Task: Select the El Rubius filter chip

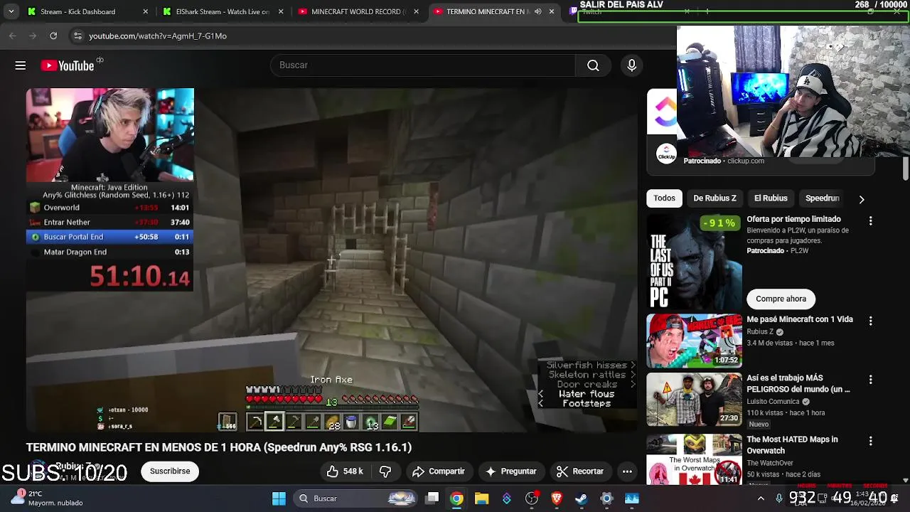Action: (771, 198)
